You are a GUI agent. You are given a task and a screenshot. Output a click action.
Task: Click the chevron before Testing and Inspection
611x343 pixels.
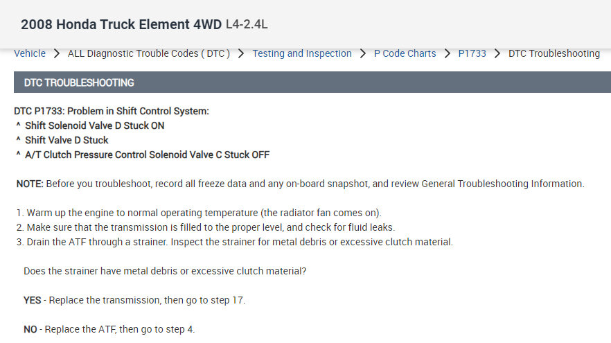tap(241, 53)
